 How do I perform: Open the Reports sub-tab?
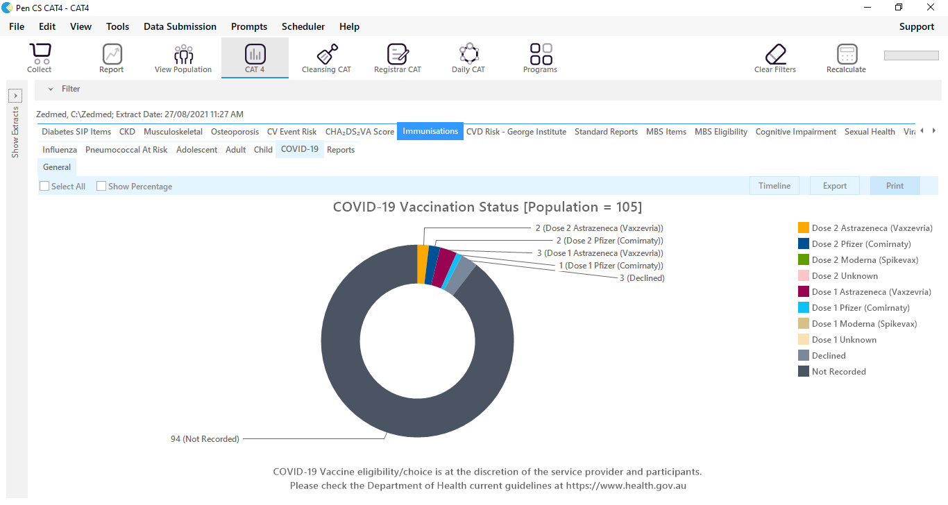341,150
